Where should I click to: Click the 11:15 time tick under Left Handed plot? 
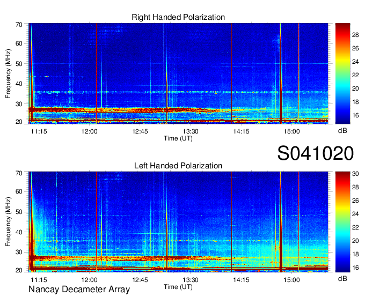pos(39,280)
